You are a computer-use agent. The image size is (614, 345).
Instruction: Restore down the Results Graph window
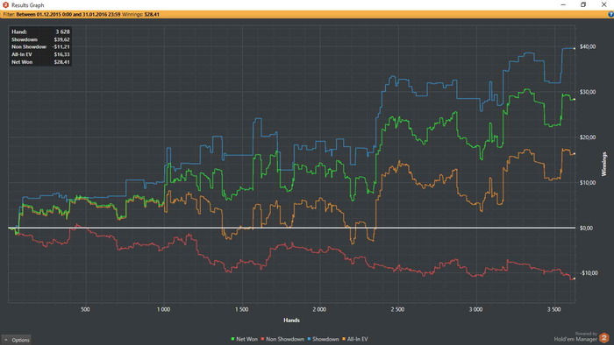pos(583,4)
